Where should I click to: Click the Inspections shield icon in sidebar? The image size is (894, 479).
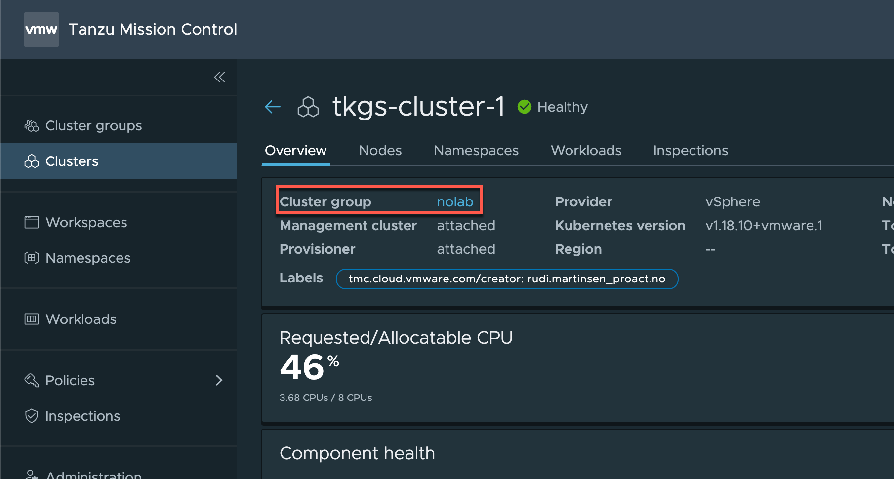coord(32,416)
